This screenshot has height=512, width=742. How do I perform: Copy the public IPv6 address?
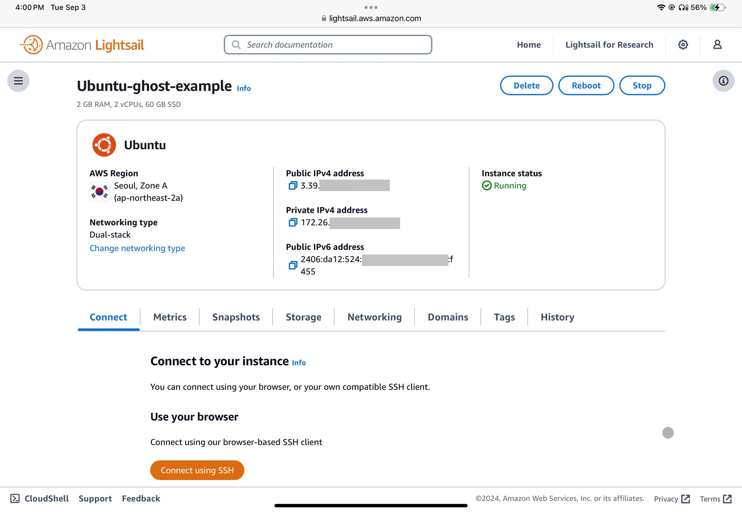293,265
